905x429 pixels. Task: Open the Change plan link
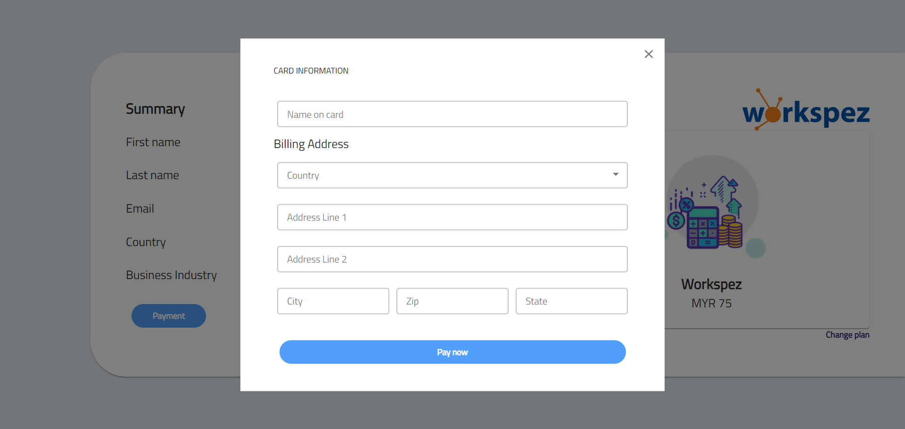coord(847,335)
